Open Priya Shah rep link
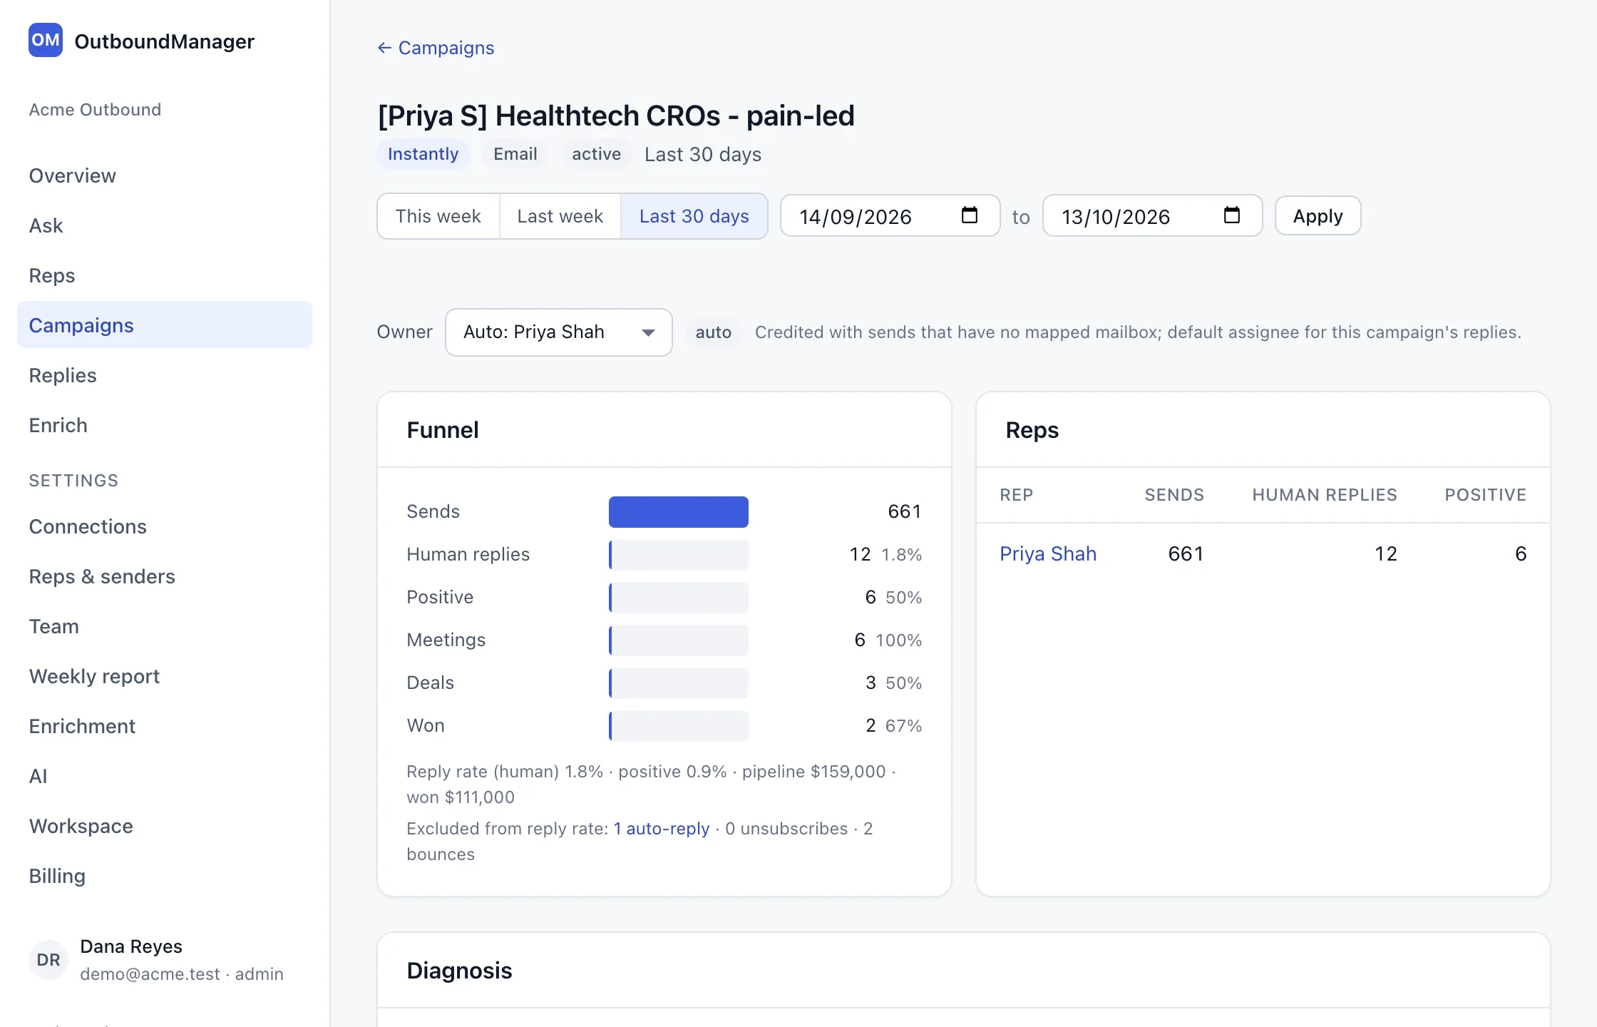This screenshot has width=1597, height=1027. point(1048,553)
